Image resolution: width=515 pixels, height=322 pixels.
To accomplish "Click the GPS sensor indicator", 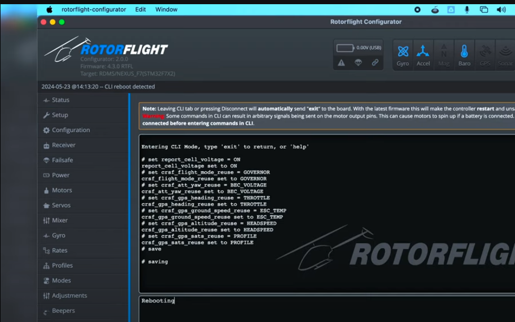I will (485, 55).
